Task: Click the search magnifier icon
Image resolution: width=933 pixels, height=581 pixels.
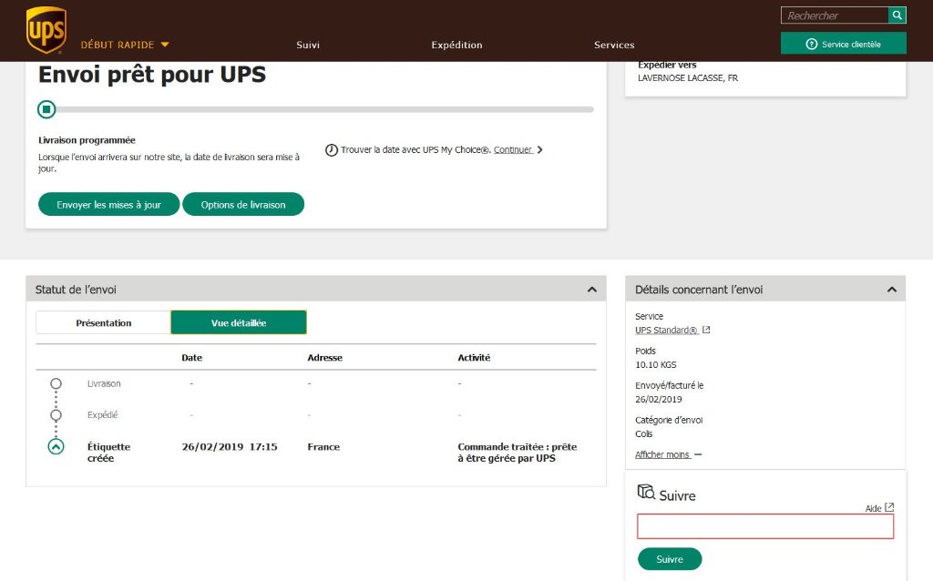Action: (x=897, y=15)
